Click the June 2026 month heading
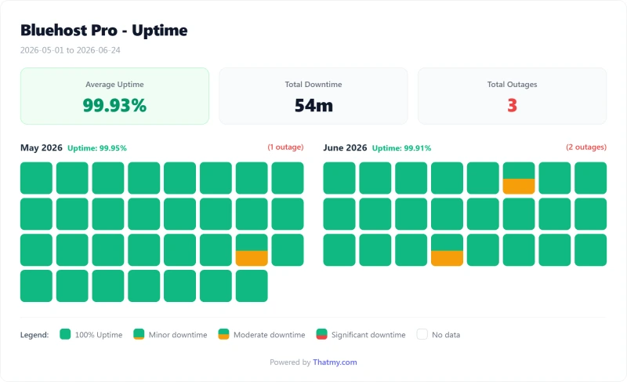This screenshot has height=382, width=627. pyautogui.click(x=345, y=147)
